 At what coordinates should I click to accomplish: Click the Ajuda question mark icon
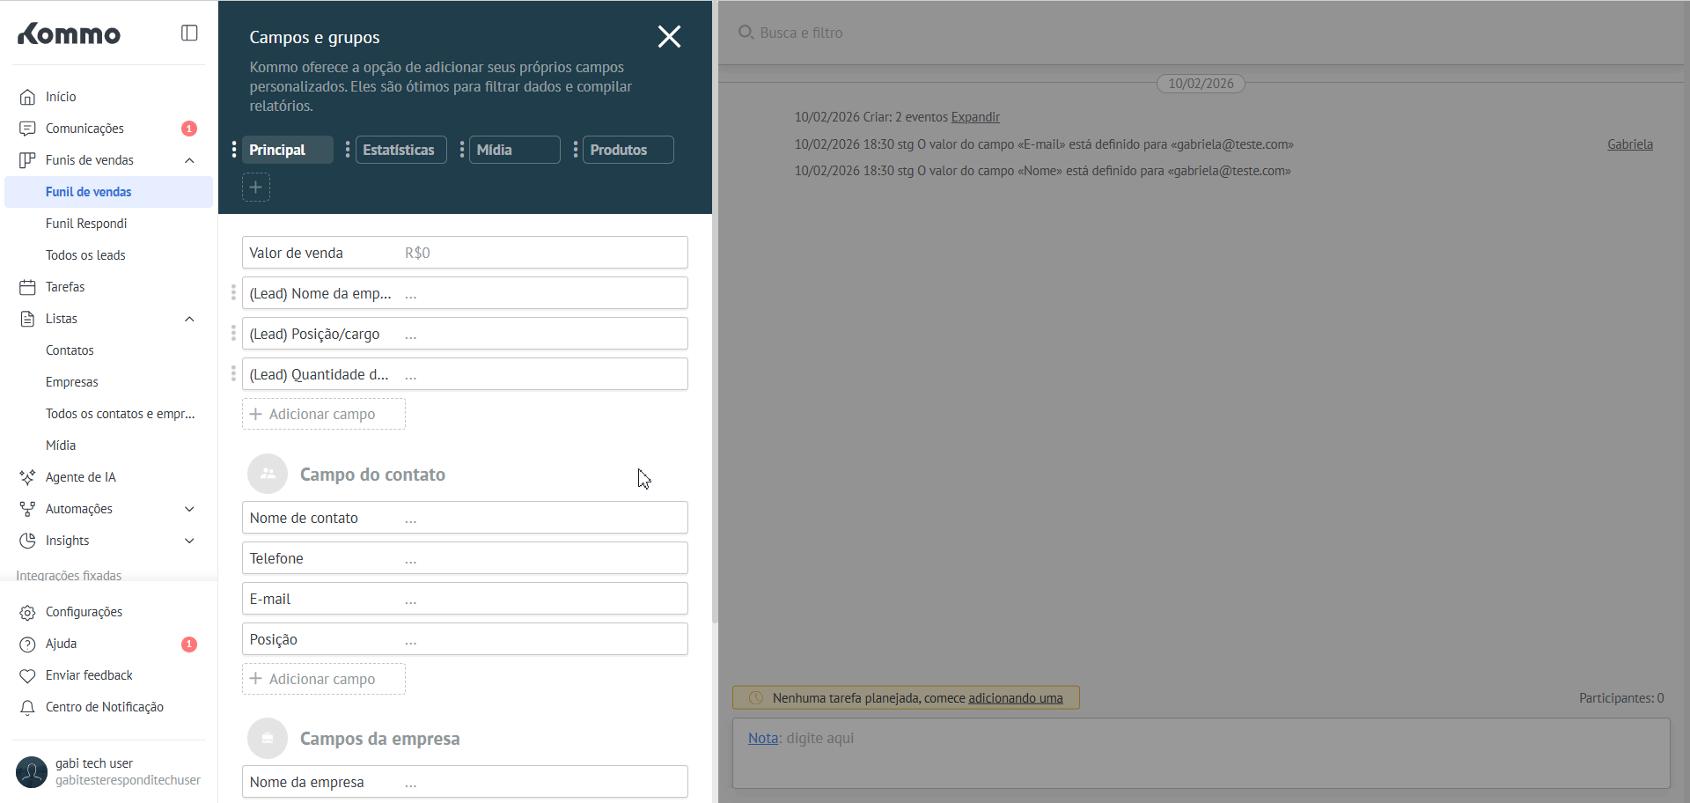27,644
